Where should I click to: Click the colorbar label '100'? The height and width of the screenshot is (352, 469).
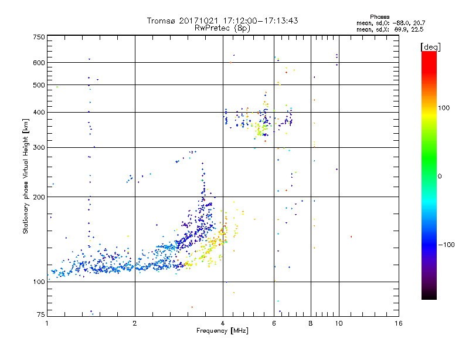coord(444,108)
